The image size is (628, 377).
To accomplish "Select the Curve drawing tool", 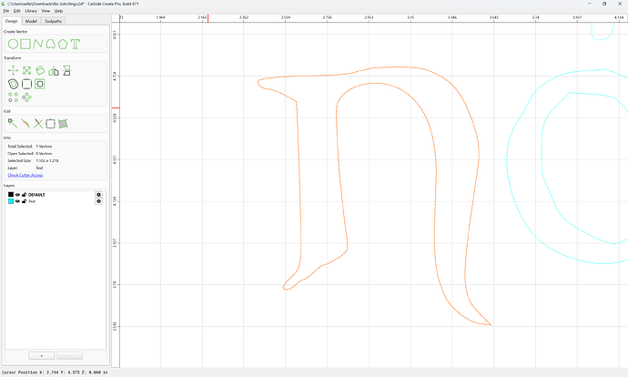I will tap(50, 44).
